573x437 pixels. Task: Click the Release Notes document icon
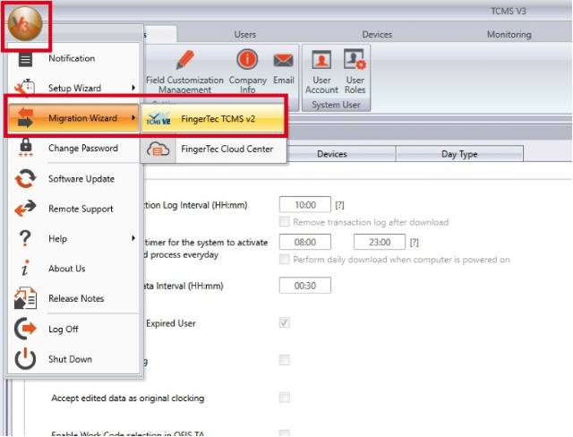(x=25, y=298)
